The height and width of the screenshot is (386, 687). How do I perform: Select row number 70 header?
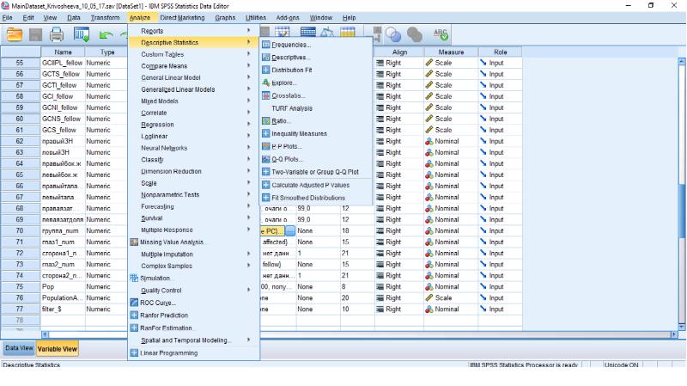(x=20, y=230)
